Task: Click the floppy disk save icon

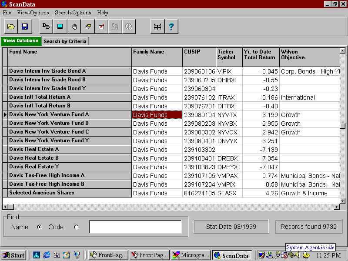Action: pyautogui.click(x=24, y=27)
